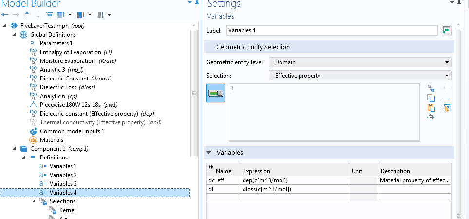Select Dielectric Loss (dloss) function node
Viewport: 469px width, 219px height.
[67, 87]
